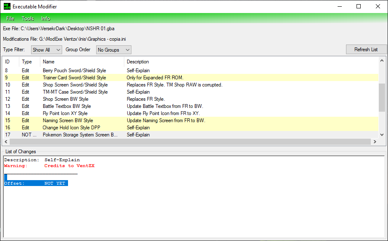Click horizontal scrollbar left arrow

point(5,142)
